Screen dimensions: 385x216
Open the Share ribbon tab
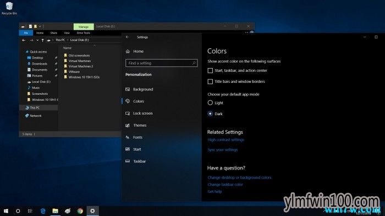click(x=54, y=33)
